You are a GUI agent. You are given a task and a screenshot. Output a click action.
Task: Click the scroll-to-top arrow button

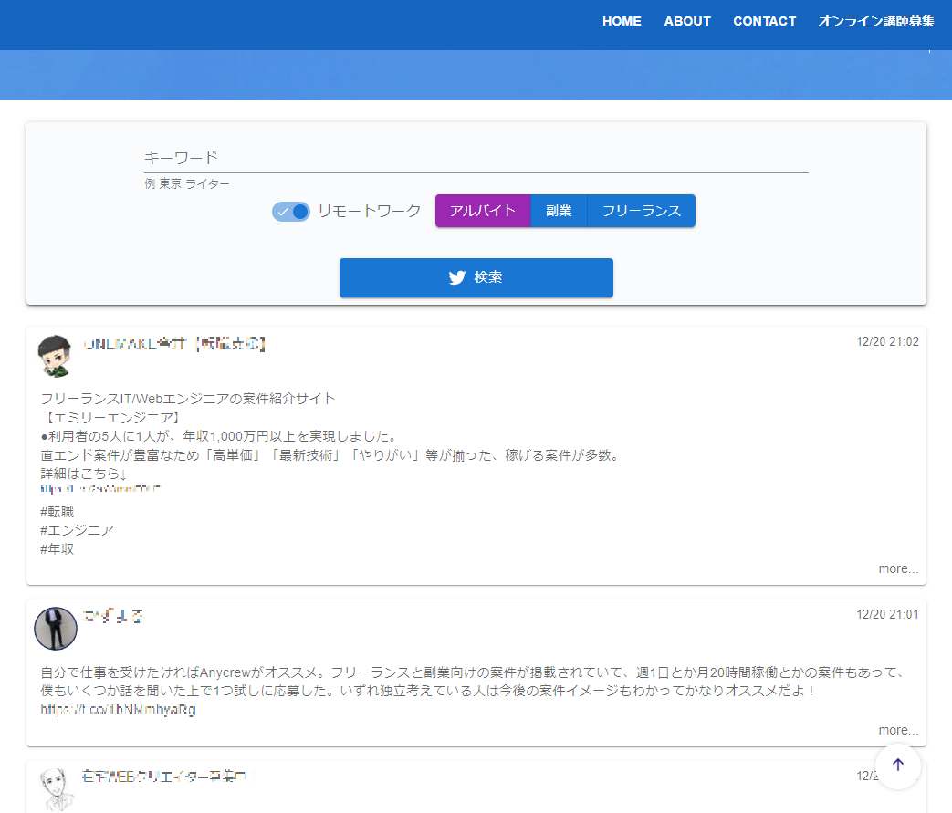click(x=897, y=766)
